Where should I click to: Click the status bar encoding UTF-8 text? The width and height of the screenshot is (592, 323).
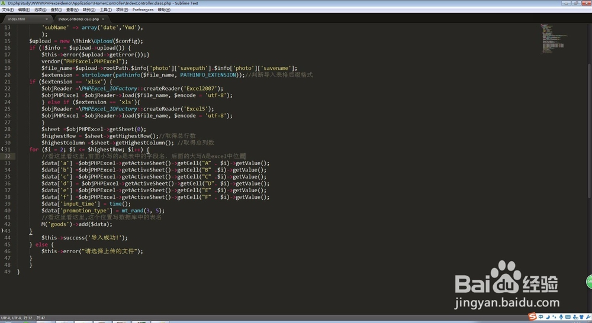11,318
